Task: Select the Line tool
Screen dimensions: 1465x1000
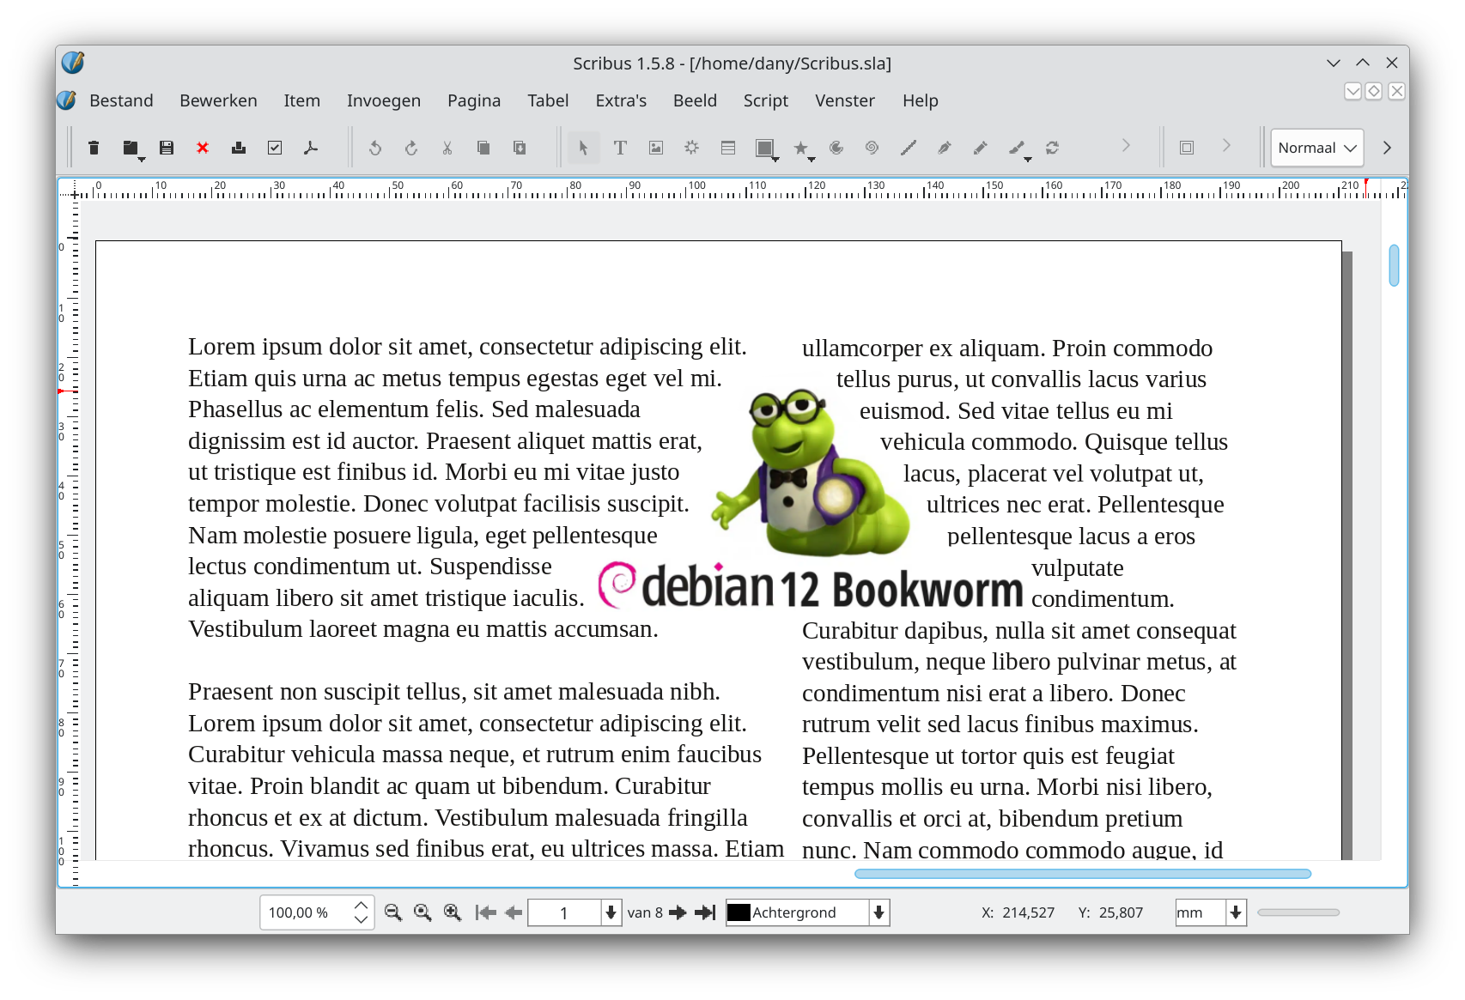Action: [909, 148]
